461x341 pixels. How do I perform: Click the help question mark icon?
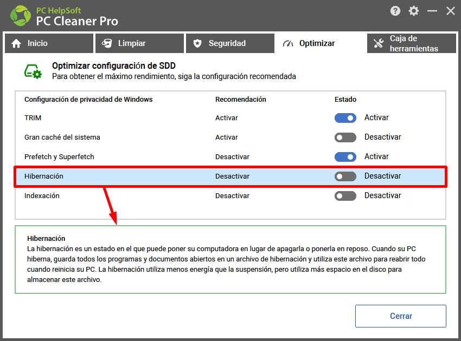(x=395, y=11)
